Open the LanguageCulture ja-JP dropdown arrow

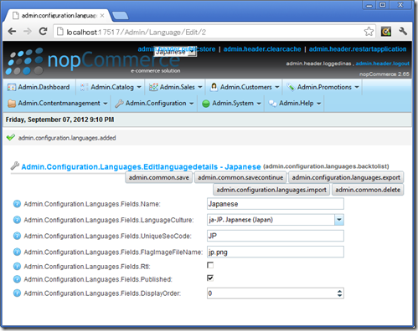point(339,220)
